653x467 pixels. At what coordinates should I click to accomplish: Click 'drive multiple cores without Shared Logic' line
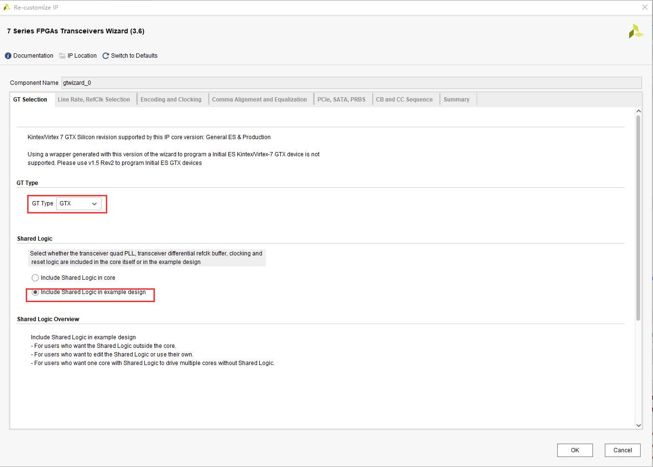[153, 363]
